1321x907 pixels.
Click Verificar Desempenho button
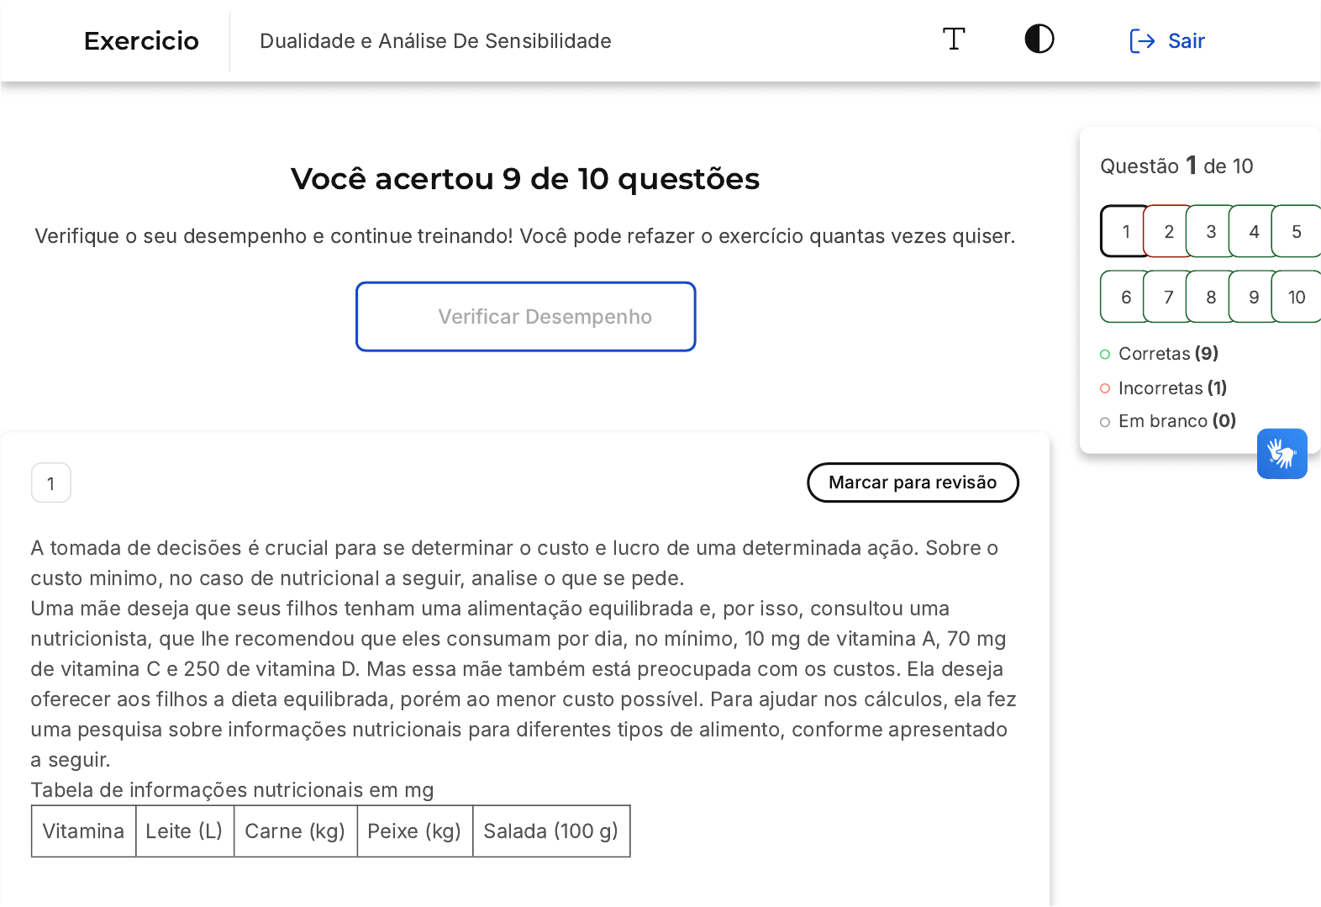coord(526,317)
